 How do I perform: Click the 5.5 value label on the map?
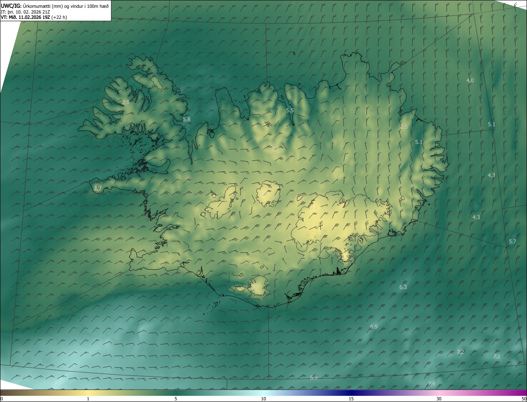coord(290,111)
